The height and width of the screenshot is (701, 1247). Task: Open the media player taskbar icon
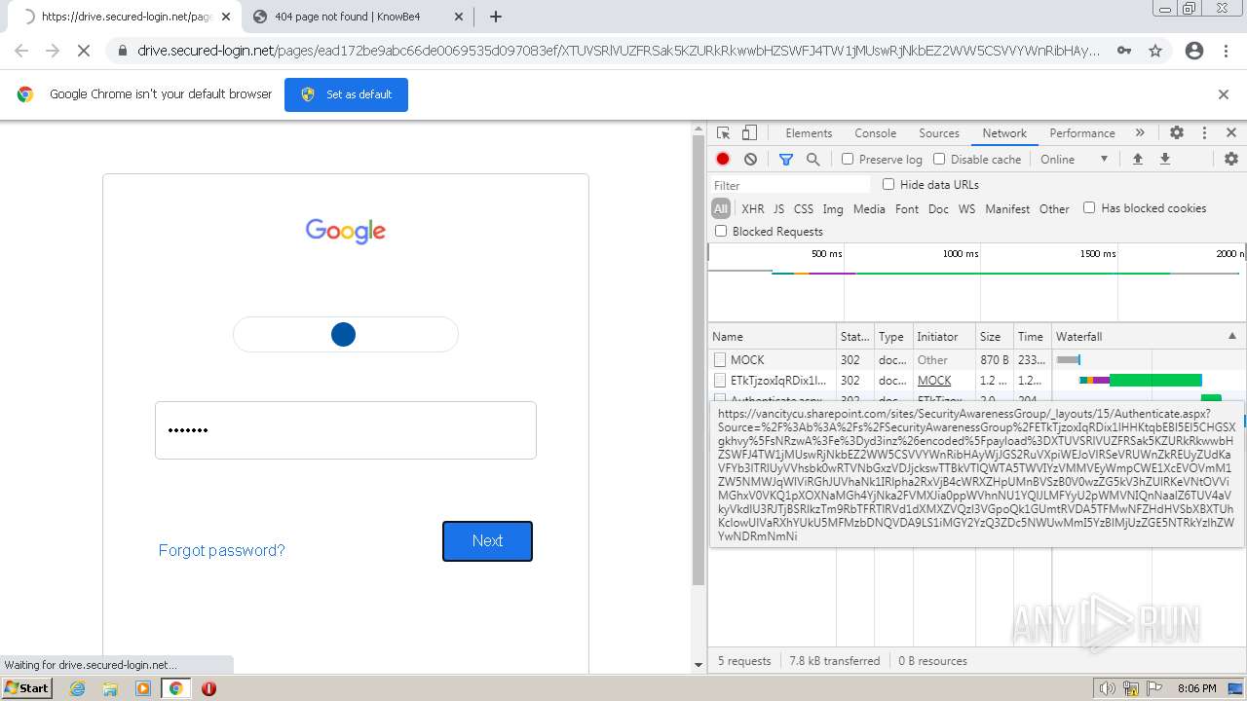[x=143, y=688]
